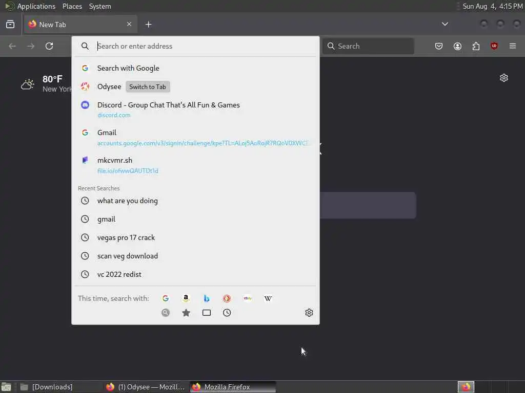This screenshot has height=393, width=525.
Task: Click the weather widget showing 80°F
Action: point(46,83)
